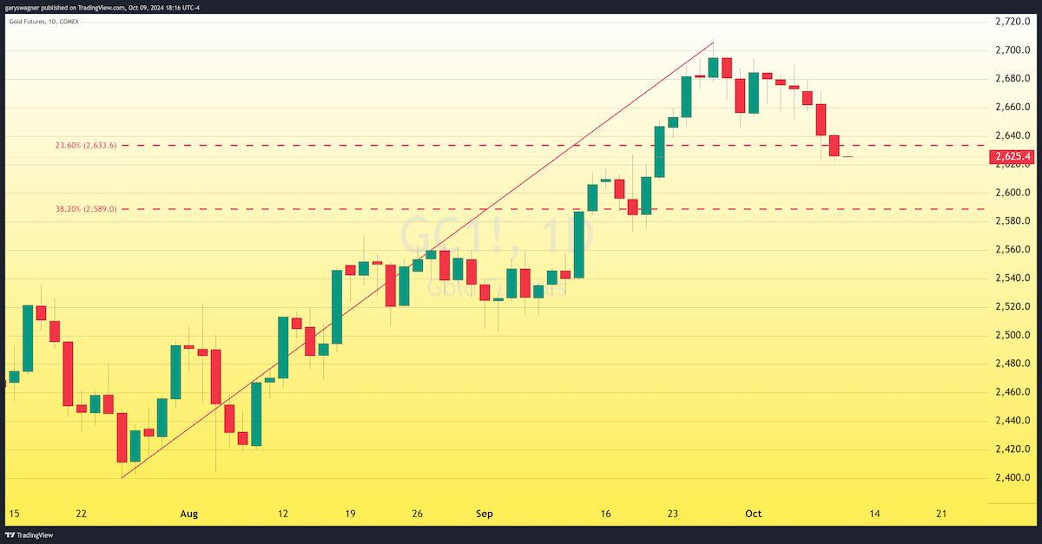The height and width of the screenshot is (544, 1042).
Task: Select the Sep label on the time axis
Action: 485,514
